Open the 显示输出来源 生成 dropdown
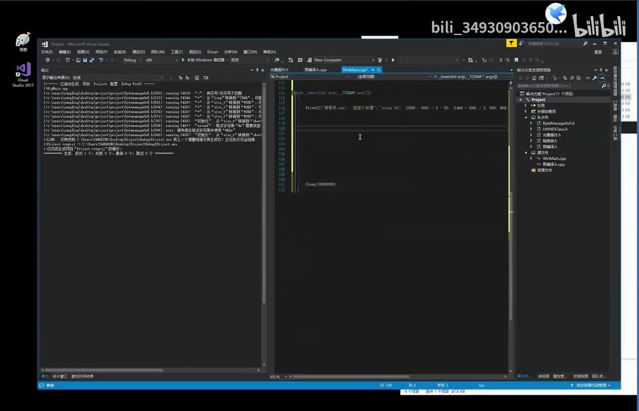 (x=118, y=78)
